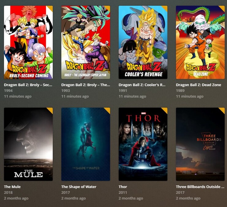Click the 2011 year under Thor

click(123, 193)
